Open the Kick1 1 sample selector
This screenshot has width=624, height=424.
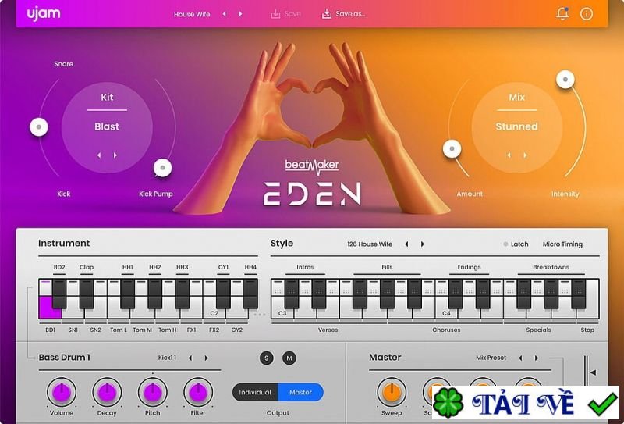click(x=167, y=358)
